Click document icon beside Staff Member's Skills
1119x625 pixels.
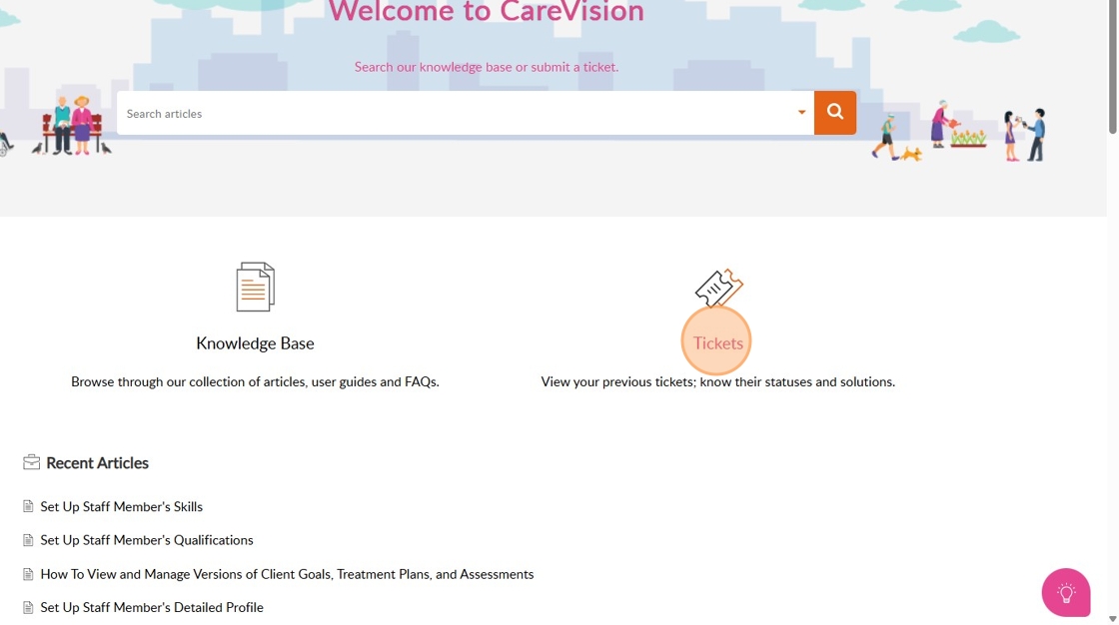click(x=28, y=506)
